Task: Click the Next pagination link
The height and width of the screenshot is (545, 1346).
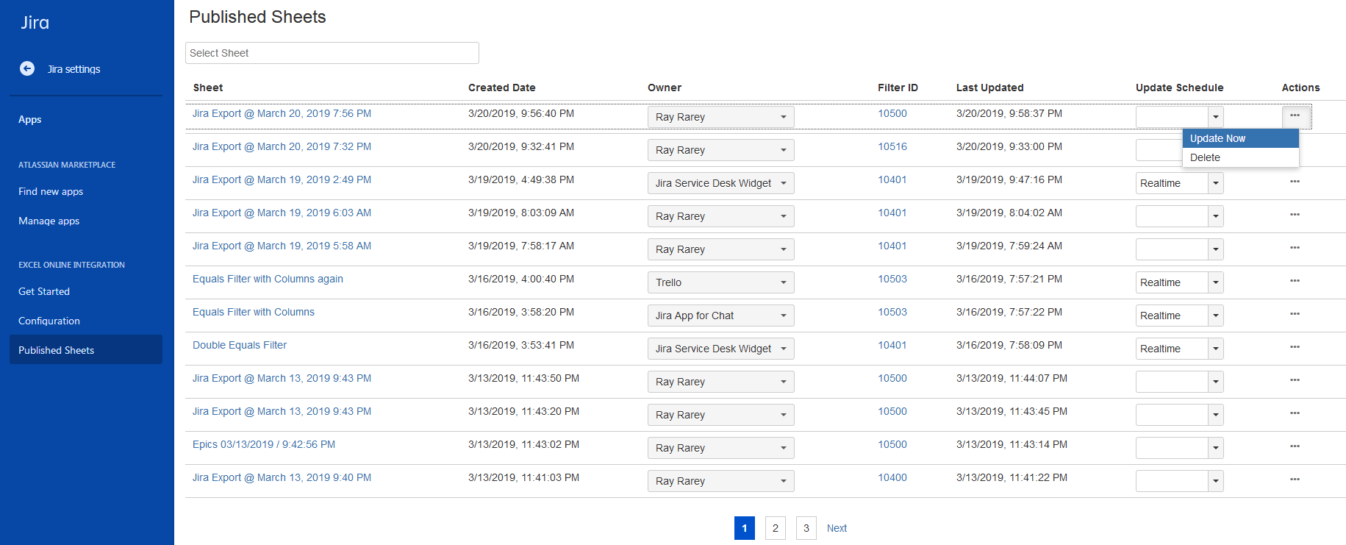Action: tap(837, 528)
